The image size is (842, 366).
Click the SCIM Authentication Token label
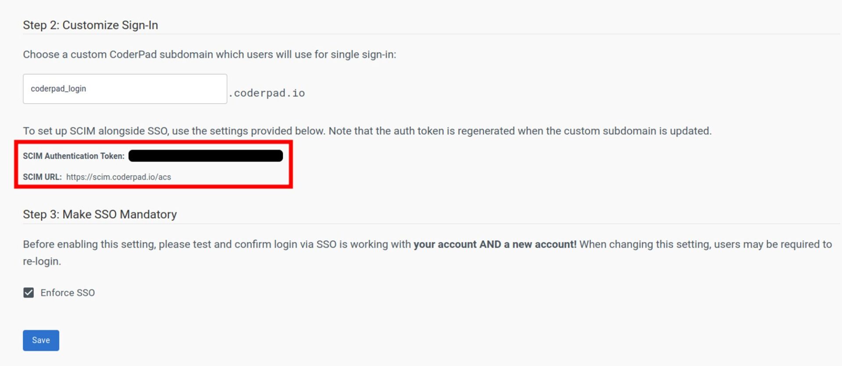(x=74, y=156)
